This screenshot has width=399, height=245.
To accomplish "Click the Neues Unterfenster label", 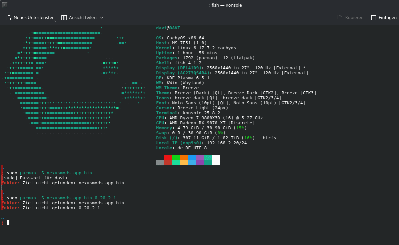I will pos(34,18).
